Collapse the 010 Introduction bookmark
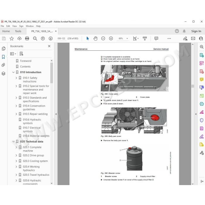Viewport: 205px width, 205px height. coord(13,72)
